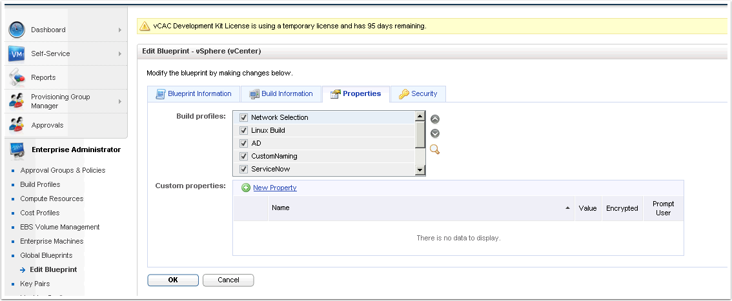Expand the Self-Service menu arrow
Image resolution: width=732 pixels, height=301 pixels.
(x=119, y=53)
